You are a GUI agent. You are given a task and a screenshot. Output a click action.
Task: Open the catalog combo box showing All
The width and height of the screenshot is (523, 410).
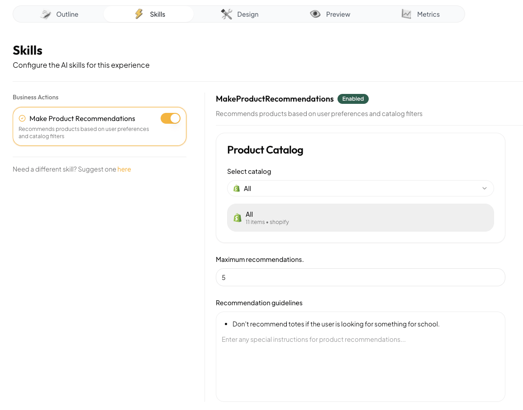click(x=360, y=188)
